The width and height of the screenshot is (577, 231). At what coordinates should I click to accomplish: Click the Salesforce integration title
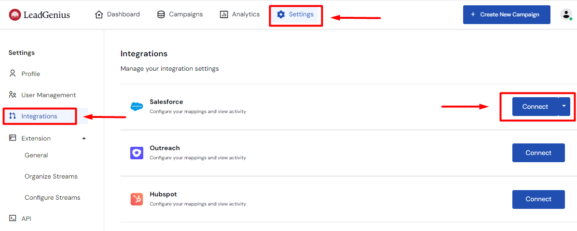(166, 102)
